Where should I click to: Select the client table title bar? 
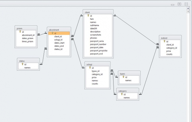click(98, 12)
